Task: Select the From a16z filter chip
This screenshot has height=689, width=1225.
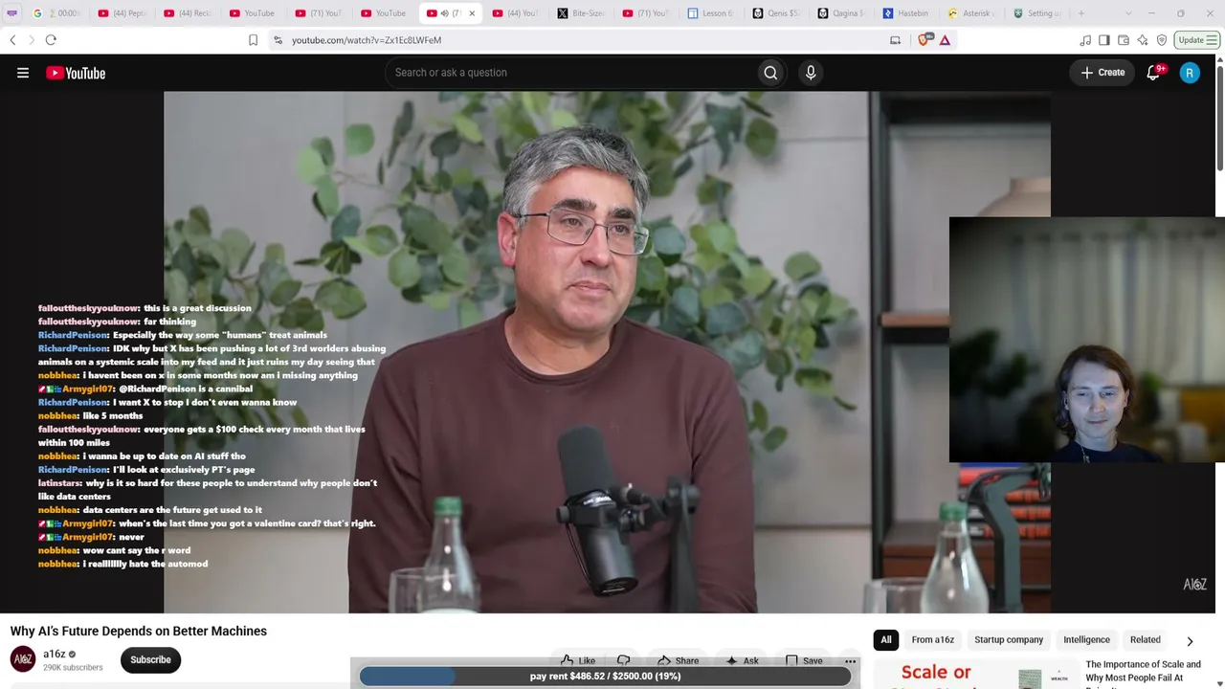Action: click(x=933, y=639)
